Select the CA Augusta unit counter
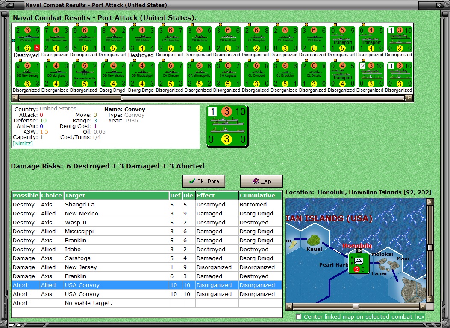 (228, 75)
